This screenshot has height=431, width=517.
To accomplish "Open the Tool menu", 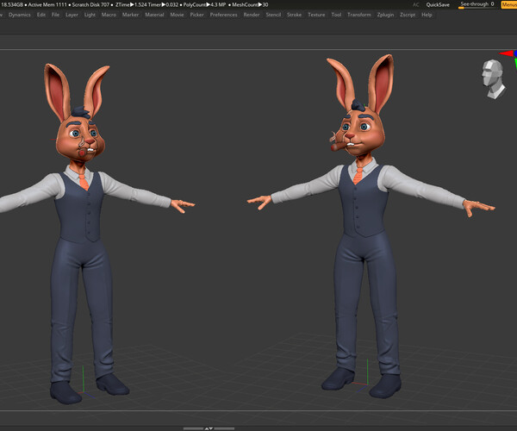I will click(x=336, y=15).
